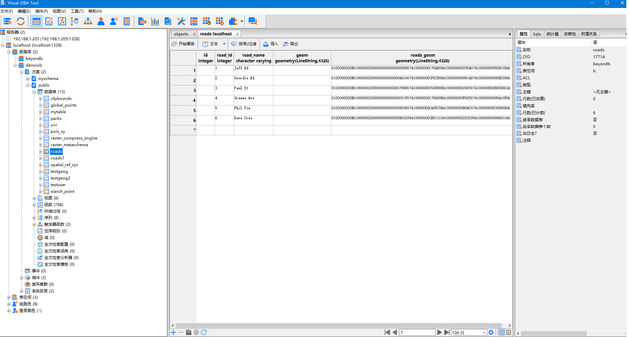
Task: Click the save disk icon below grid
Action: [x=189, y=332]
